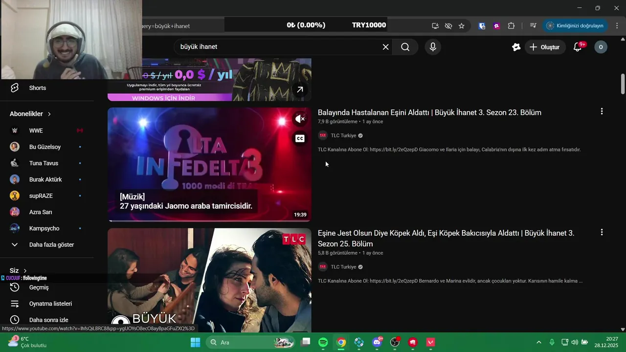Open Spotify from the taskbar
626x352 pixels.
pos(323,342)
